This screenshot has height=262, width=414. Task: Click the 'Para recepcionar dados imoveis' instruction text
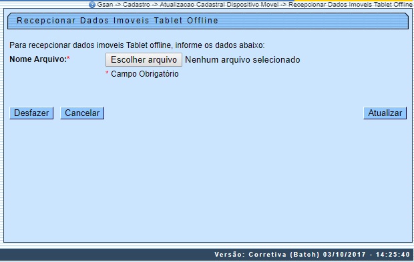(137, 45)
